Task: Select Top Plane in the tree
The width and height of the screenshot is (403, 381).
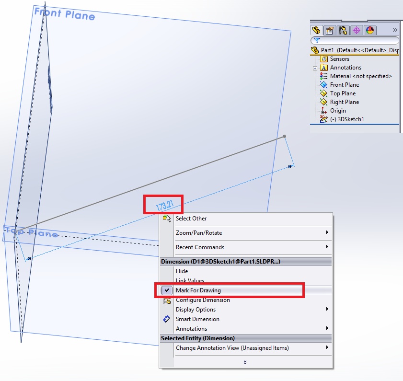Action: tap(343, 93)
